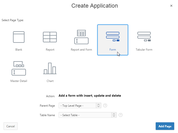The width and height of the screenshot is (178, 133).
Task: Click the Add Page button
Action: [x=165, y=126]
